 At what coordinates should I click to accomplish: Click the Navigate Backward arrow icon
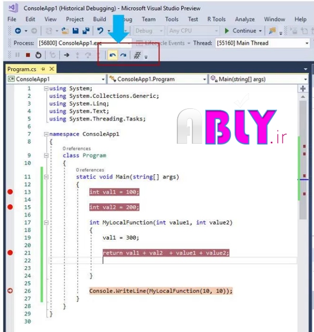pyautogui.click(x=18, y=31)
